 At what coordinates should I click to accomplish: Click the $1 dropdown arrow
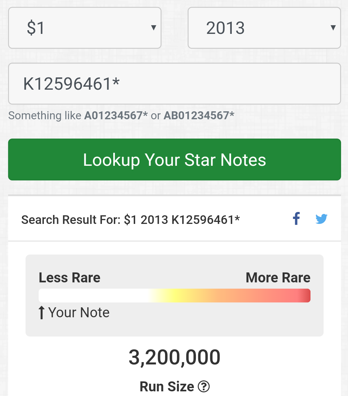153,28
